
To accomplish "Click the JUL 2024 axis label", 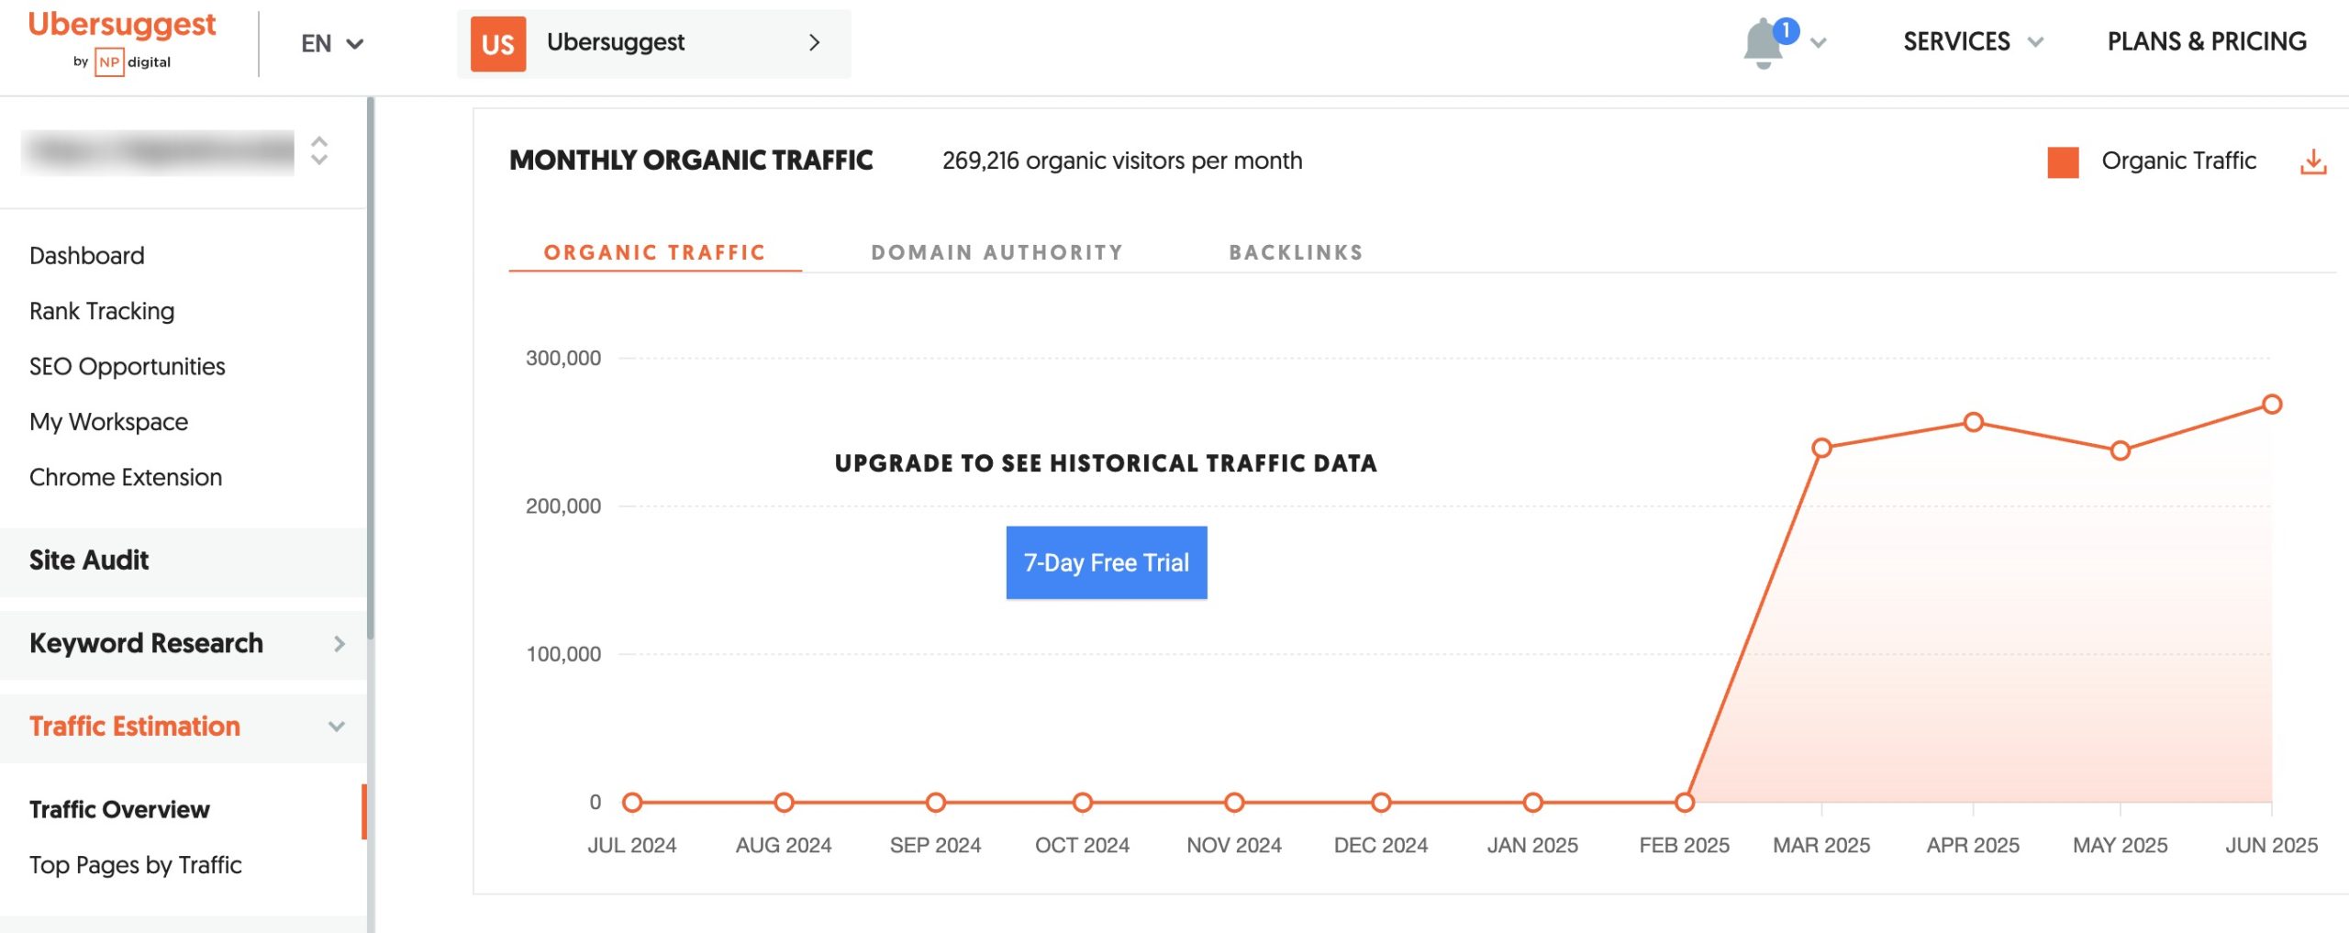I will (632, 845).
